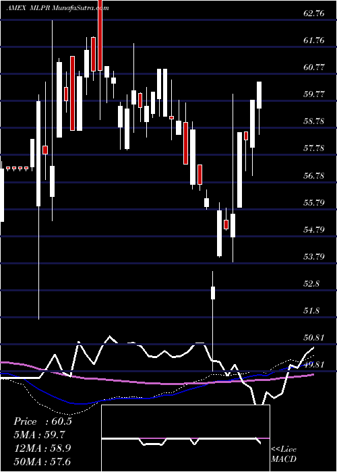Click the last white candlestick near 60.5
This screenshot has height=472, width=337.
coord(259,95)
